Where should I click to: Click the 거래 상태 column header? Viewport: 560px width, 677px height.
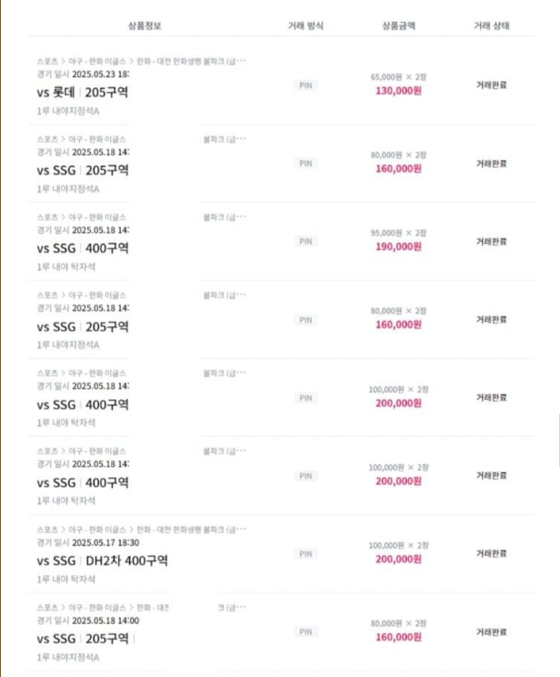[x=491, y=26]
